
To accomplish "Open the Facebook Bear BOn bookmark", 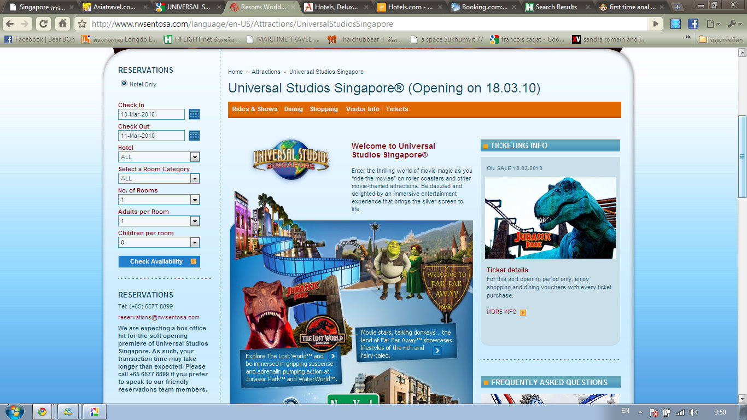I will point(39,39).
